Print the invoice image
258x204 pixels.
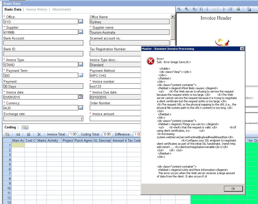(238, 9)
